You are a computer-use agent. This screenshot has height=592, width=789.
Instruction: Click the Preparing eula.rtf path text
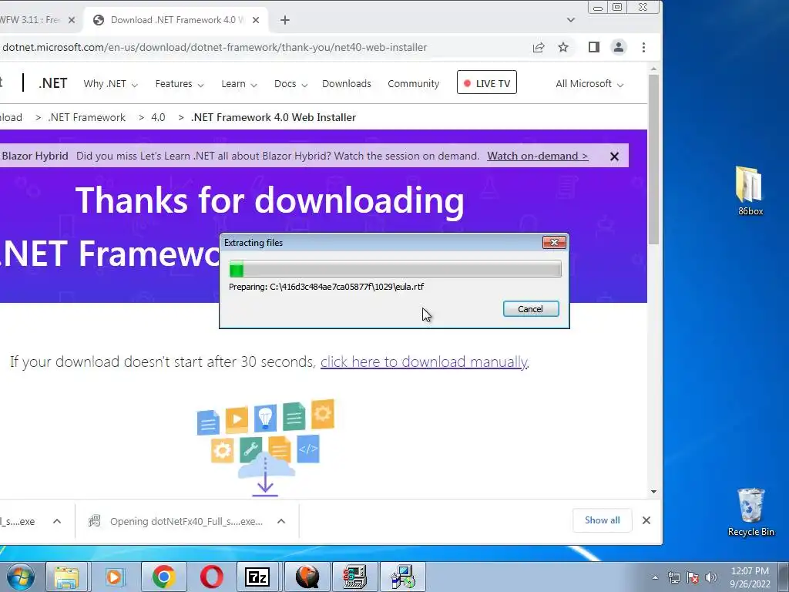coord(326,287)
